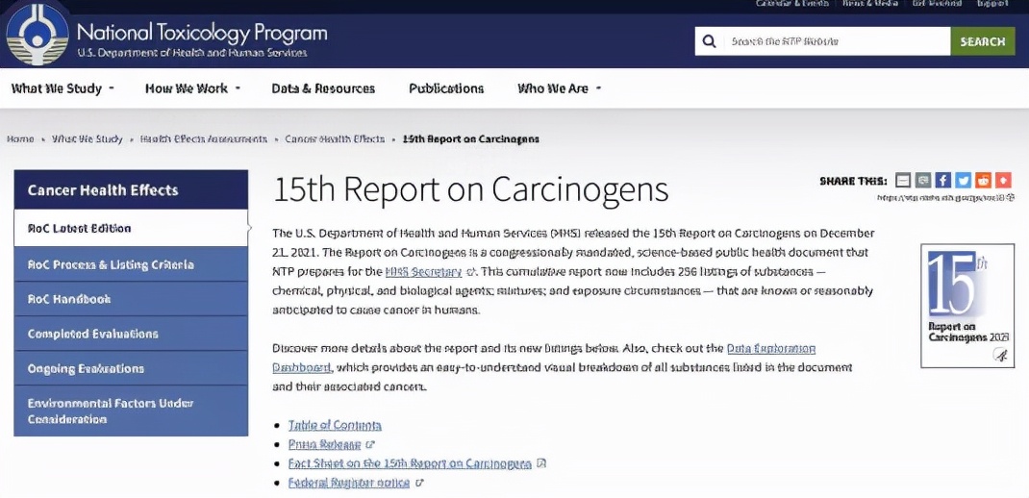This screenshot has height=498, width=1029.
Task: Go to Home breadcrumb
Action: point(20,139)
